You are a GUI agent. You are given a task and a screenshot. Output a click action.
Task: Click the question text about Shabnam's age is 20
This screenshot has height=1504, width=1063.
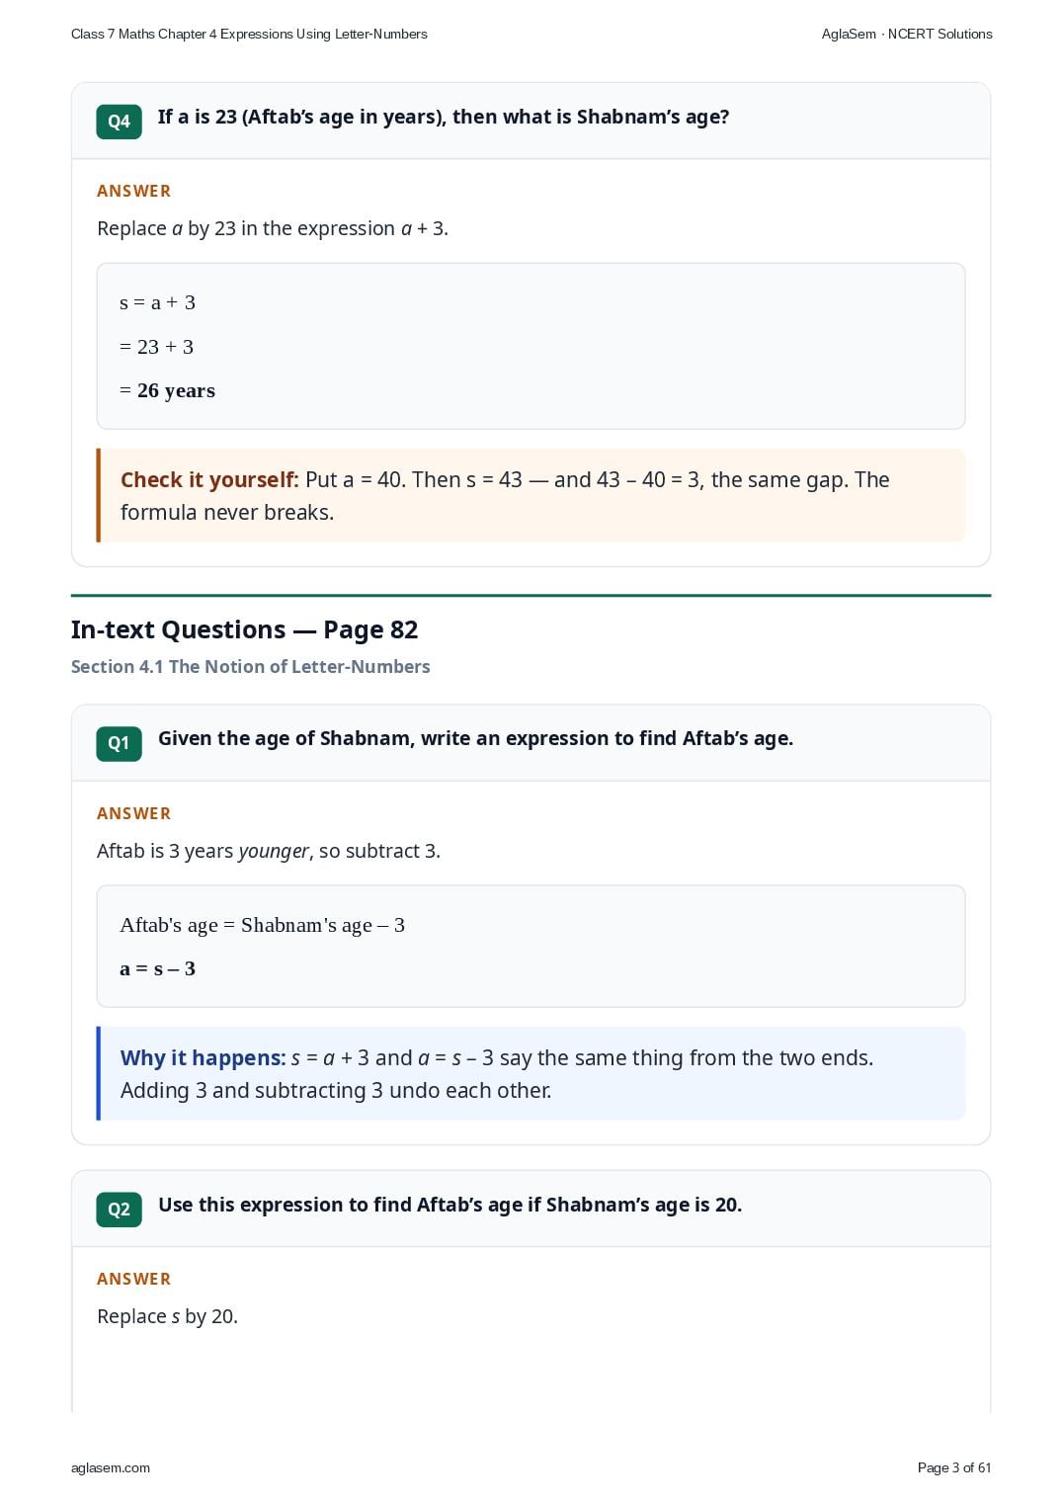click(x=450, y=1205)
